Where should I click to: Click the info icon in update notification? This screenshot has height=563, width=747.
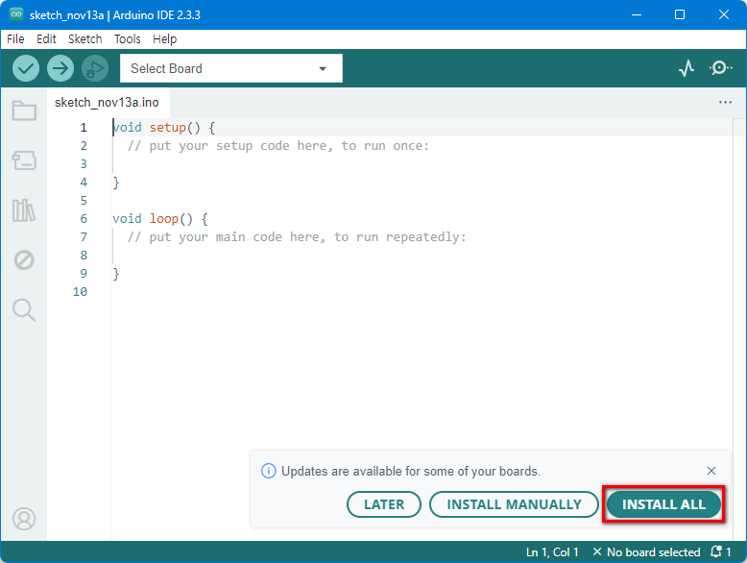(268, 471)
